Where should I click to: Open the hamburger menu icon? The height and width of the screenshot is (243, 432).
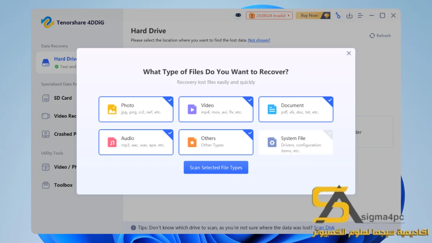pyautogui.click(x=360, y=15)
